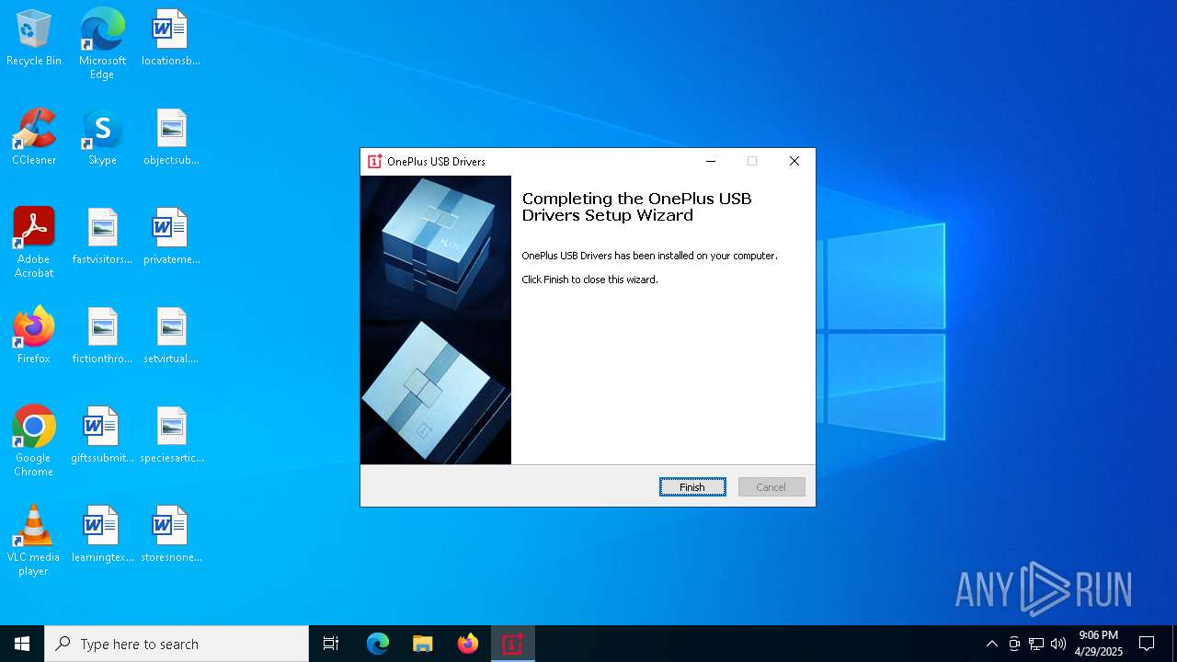Show hidden system tray icons
1177x662 pixels.
coord(991,644)
